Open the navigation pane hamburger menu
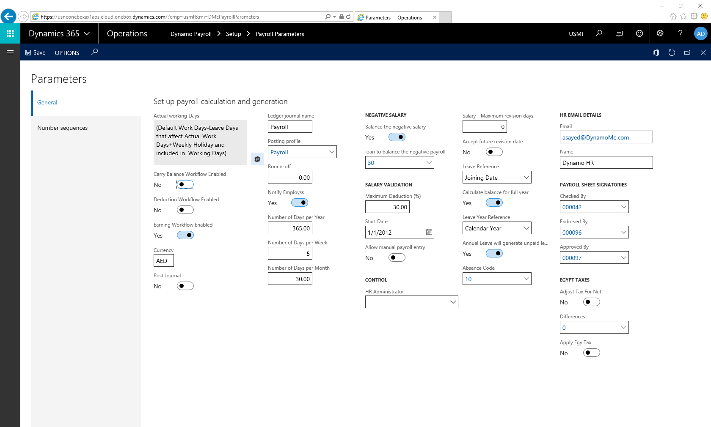711x427 pixels. point(10,52)
